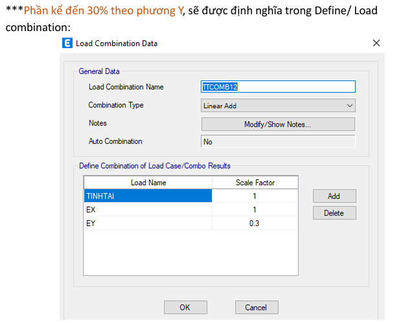Click the scale factor cell for EX

tap(255, 210)
